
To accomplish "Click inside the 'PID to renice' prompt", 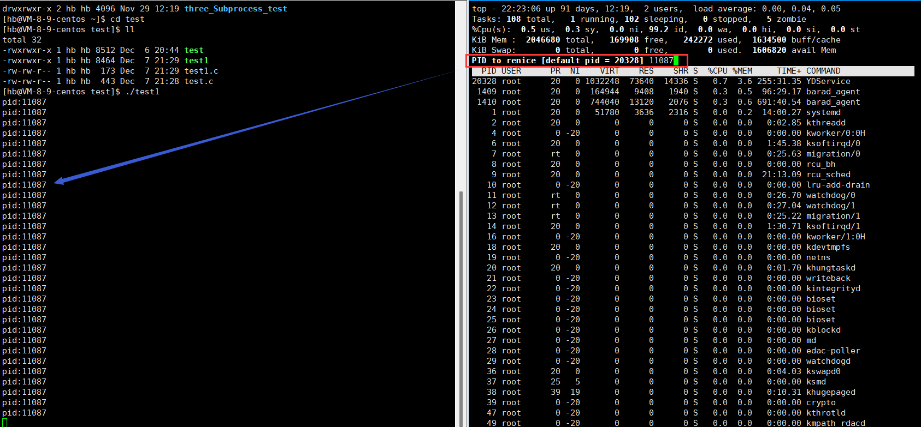I will [x=576, y=61].
